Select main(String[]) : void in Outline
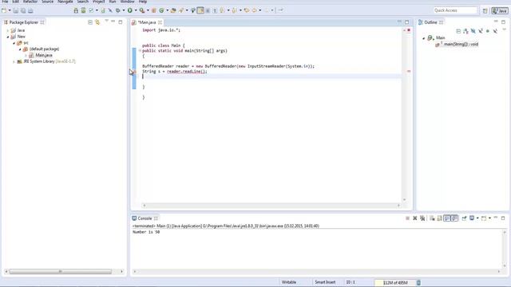Screen dimensions: 511x287 coord(461,44)
